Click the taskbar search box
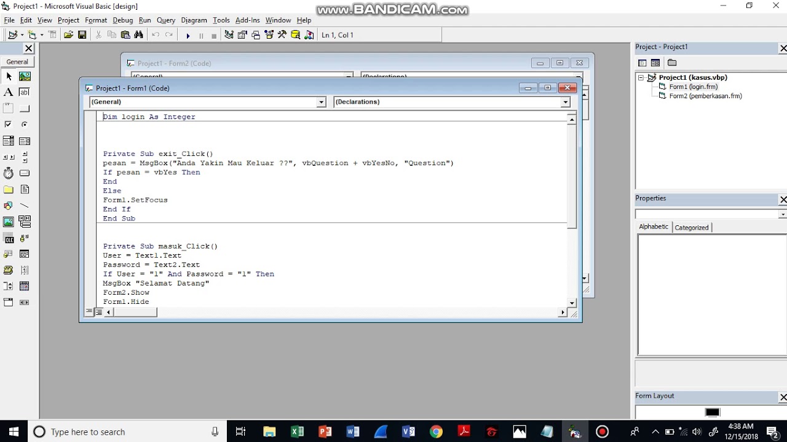This screenshot has height=442, width=787. pos(127,432)
